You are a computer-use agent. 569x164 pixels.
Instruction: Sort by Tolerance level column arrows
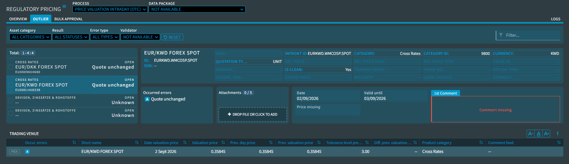point(367,143)
